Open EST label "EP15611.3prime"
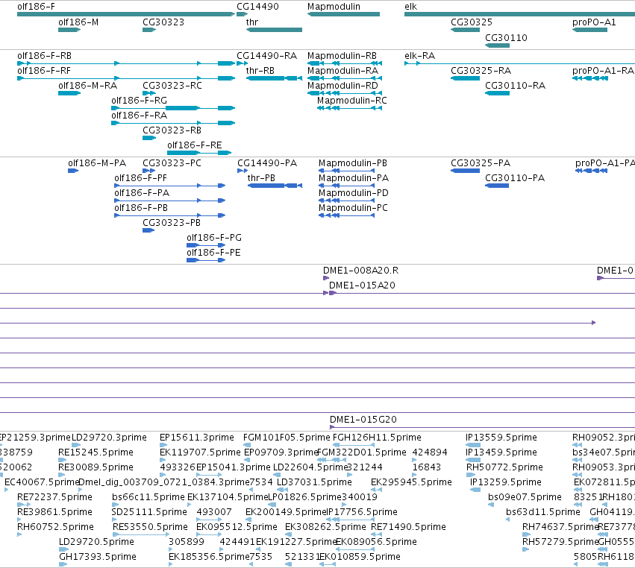 click(197, 438)
